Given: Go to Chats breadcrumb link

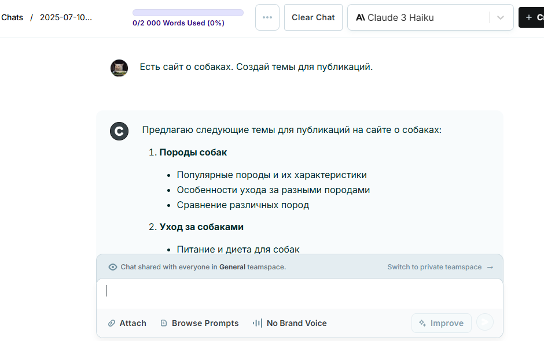Looking at the screenshot, I should tap(12, 17).
